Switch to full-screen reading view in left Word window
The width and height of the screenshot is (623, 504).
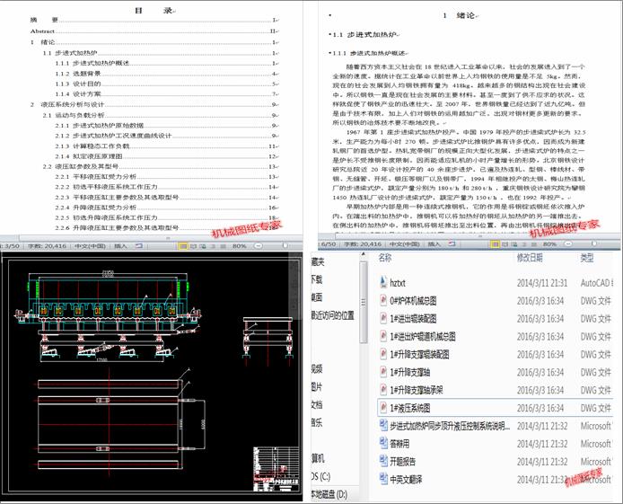193,246
